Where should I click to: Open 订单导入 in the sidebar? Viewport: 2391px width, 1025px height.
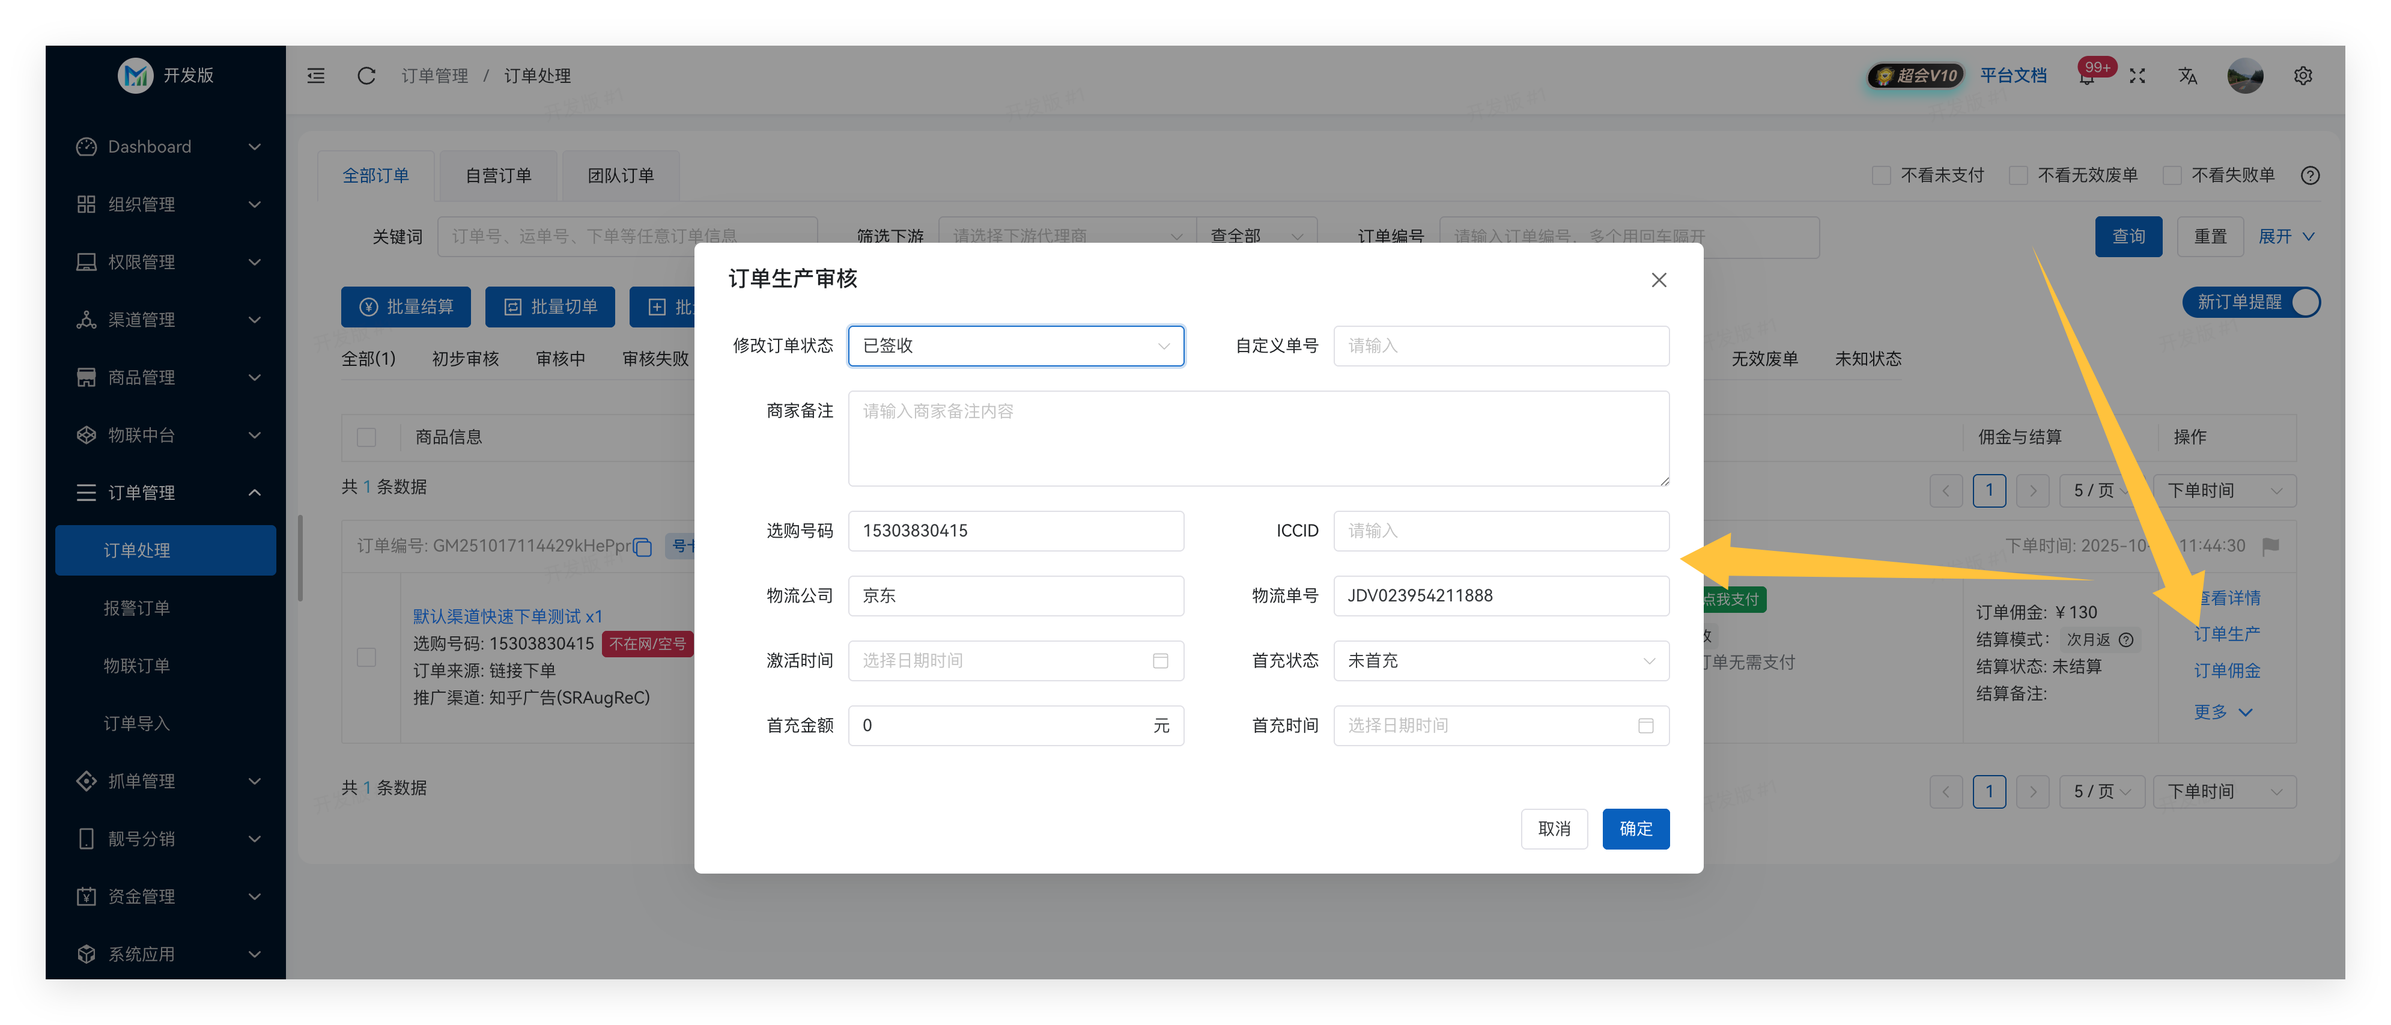coord(166,723)
